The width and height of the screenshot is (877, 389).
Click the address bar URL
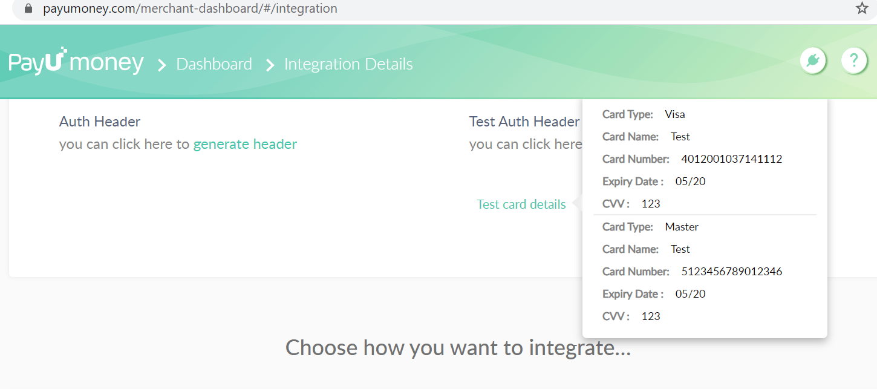(x=190, y=9)
